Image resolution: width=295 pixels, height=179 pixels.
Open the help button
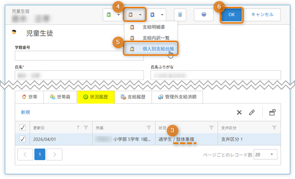pos(204,15)
